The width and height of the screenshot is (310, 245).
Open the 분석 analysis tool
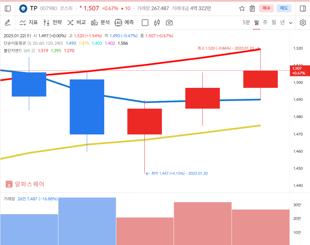coord(100,23)
